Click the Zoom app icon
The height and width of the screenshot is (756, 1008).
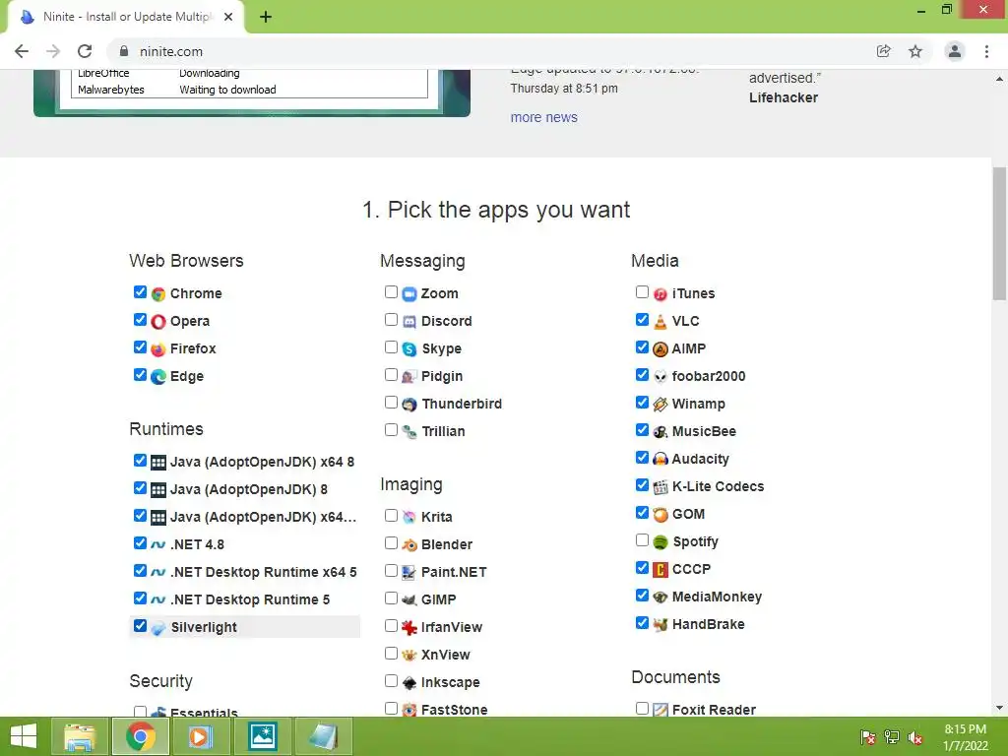click(x=409, y=294)
